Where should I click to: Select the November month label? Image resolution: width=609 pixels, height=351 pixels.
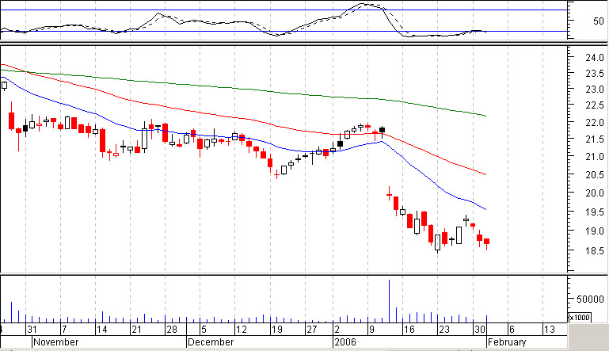point(56,342)
